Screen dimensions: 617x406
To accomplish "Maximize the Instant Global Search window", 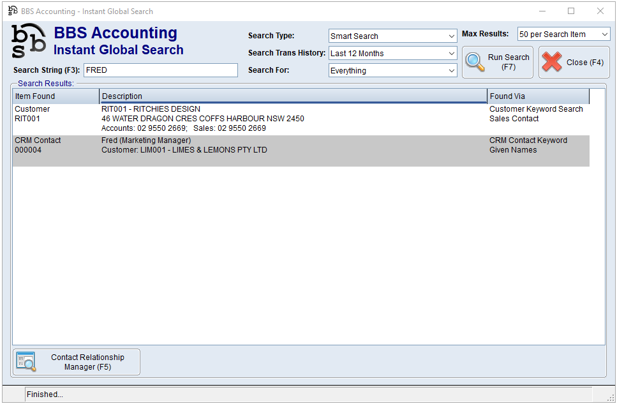I will tap(571, 11).
